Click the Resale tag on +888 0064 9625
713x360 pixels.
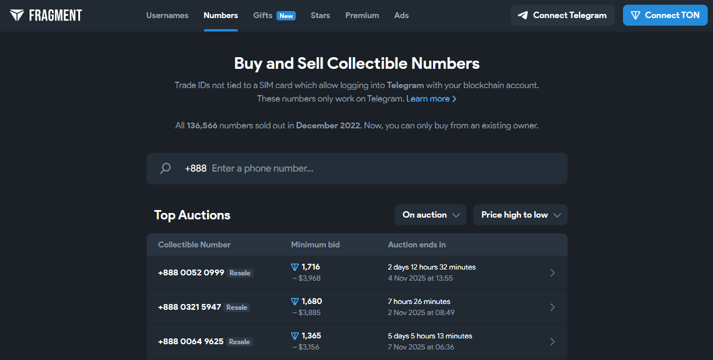pos(239,342)
